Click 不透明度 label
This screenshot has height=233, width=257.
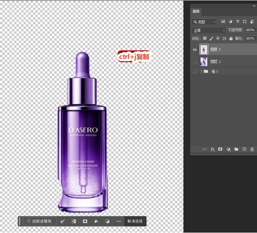pyautogui.click(x=235, y=30)
